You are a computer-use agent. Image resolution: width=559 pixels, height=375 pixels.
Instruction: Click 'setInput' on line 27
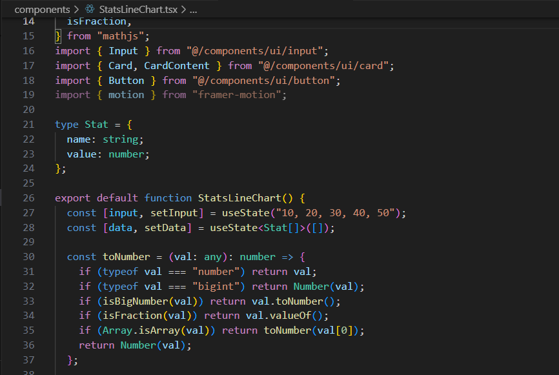point(174,213)
